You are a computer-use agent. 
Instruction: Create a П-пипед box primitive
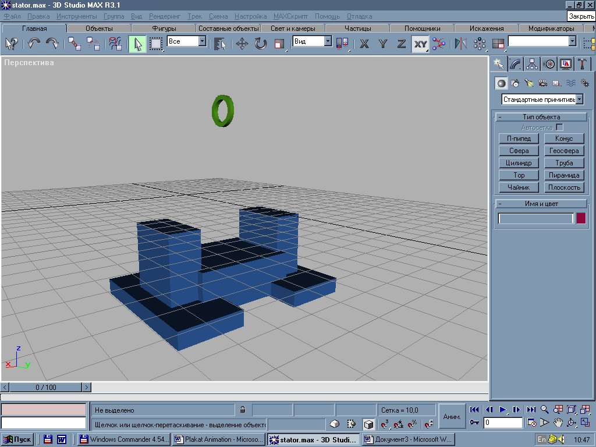[x=519, y=139]
